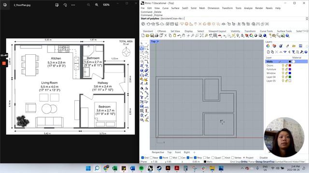
Task: Toggle Grid Snap in status bar
Action: point(235,162)
